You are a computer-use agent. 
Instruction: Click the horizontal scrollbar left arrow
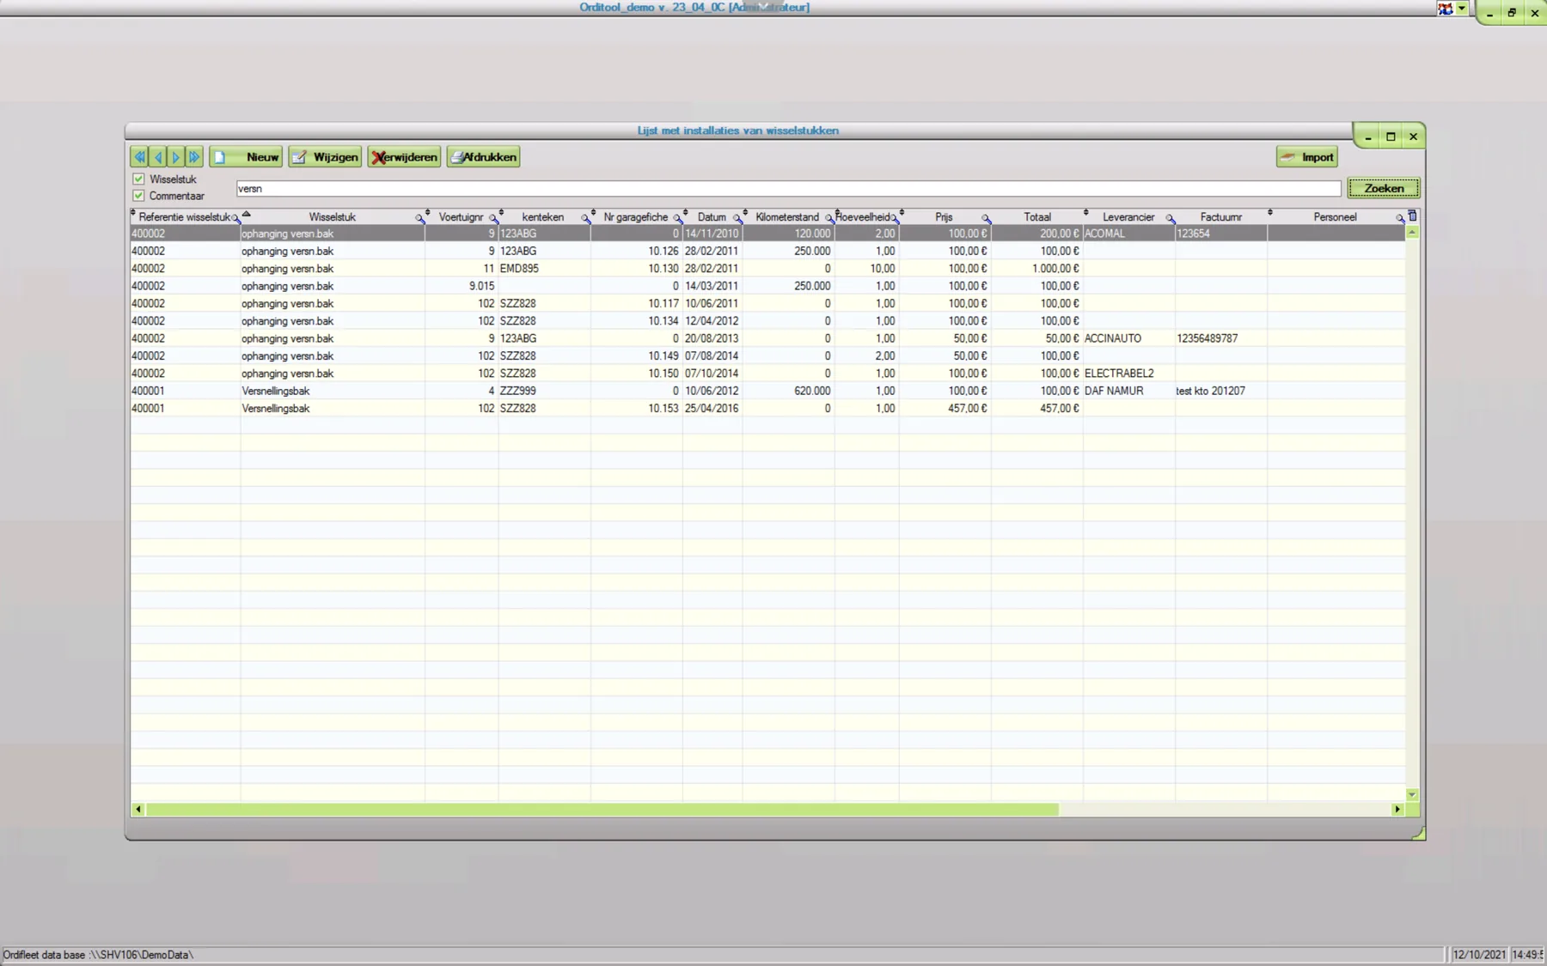(x=138, y=809)
